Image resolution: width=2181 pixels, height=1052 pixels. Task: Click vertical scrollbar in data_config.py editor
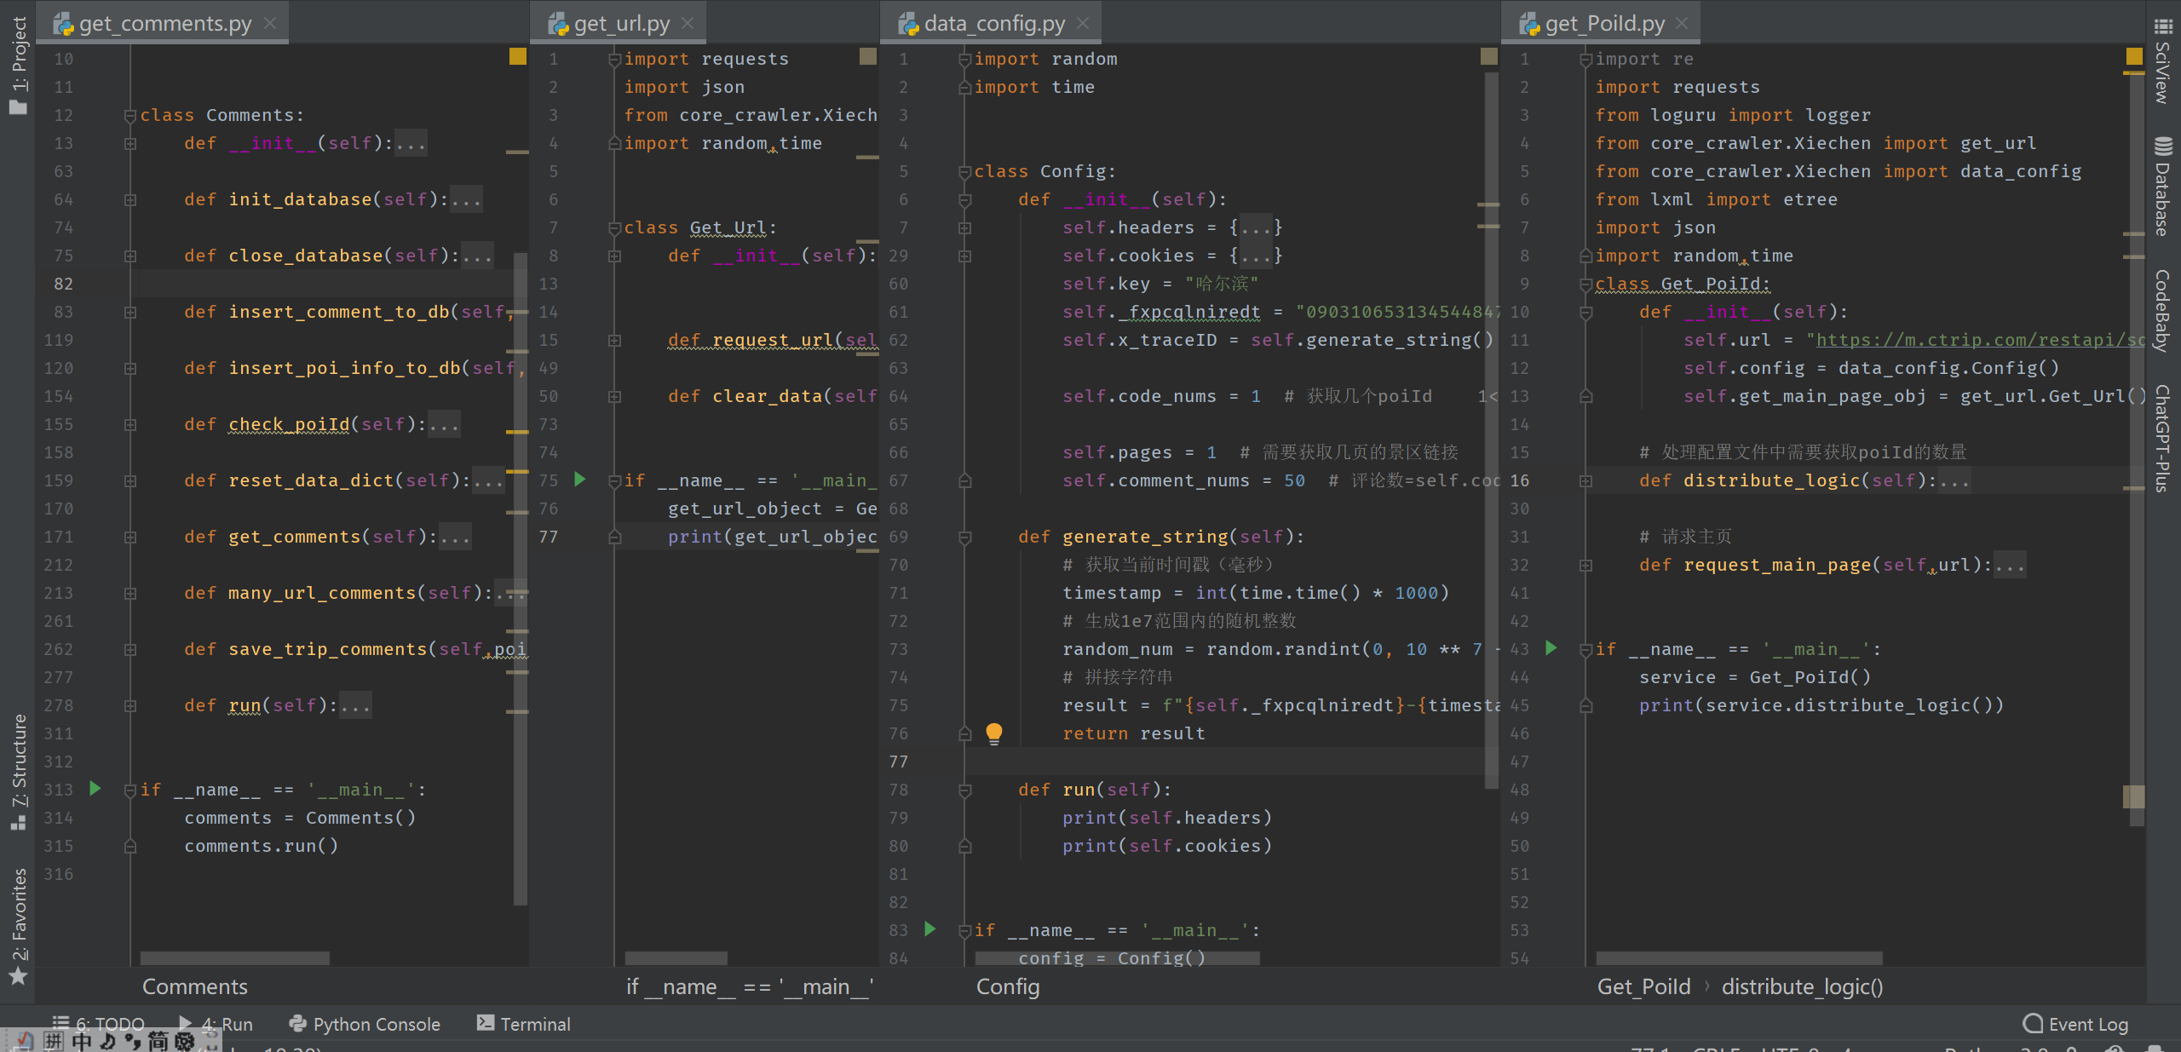(x=1491, y=430)
